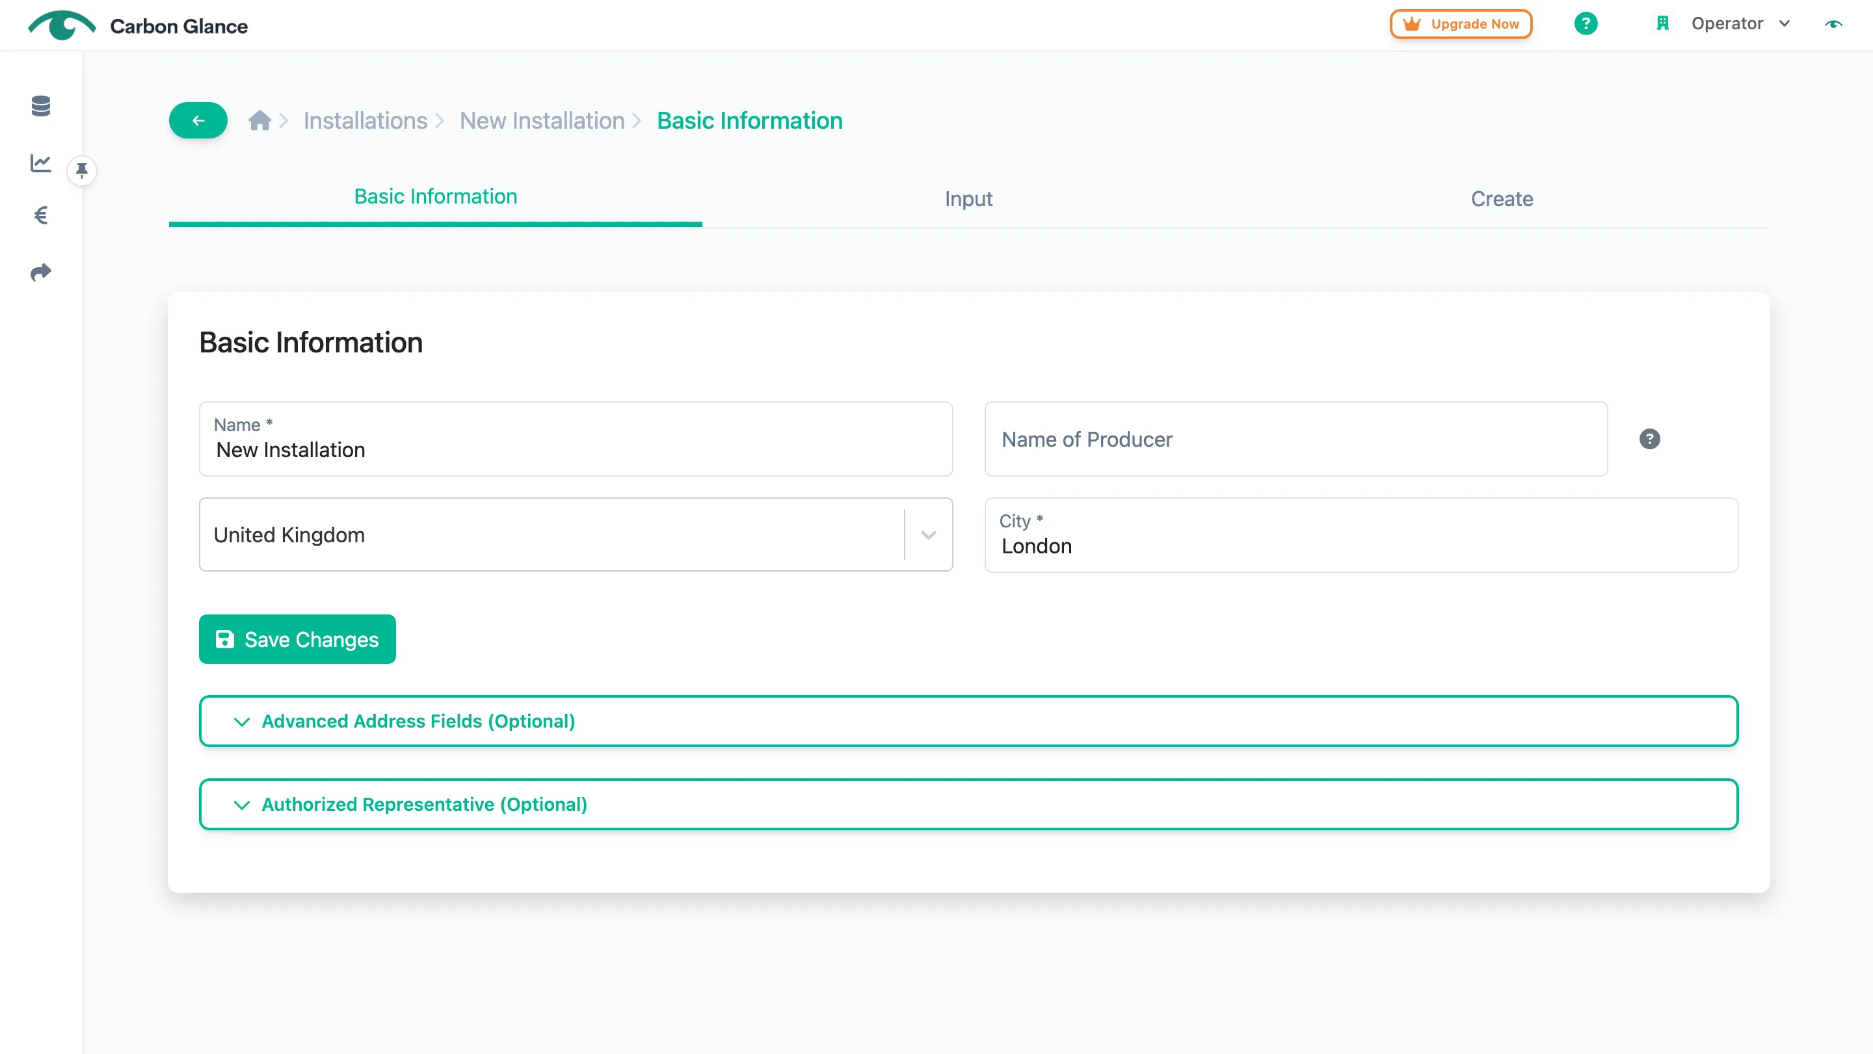The image size is (1873, 1054).
Task: Click the building icon beside Operator
Action: [1662, 23]
